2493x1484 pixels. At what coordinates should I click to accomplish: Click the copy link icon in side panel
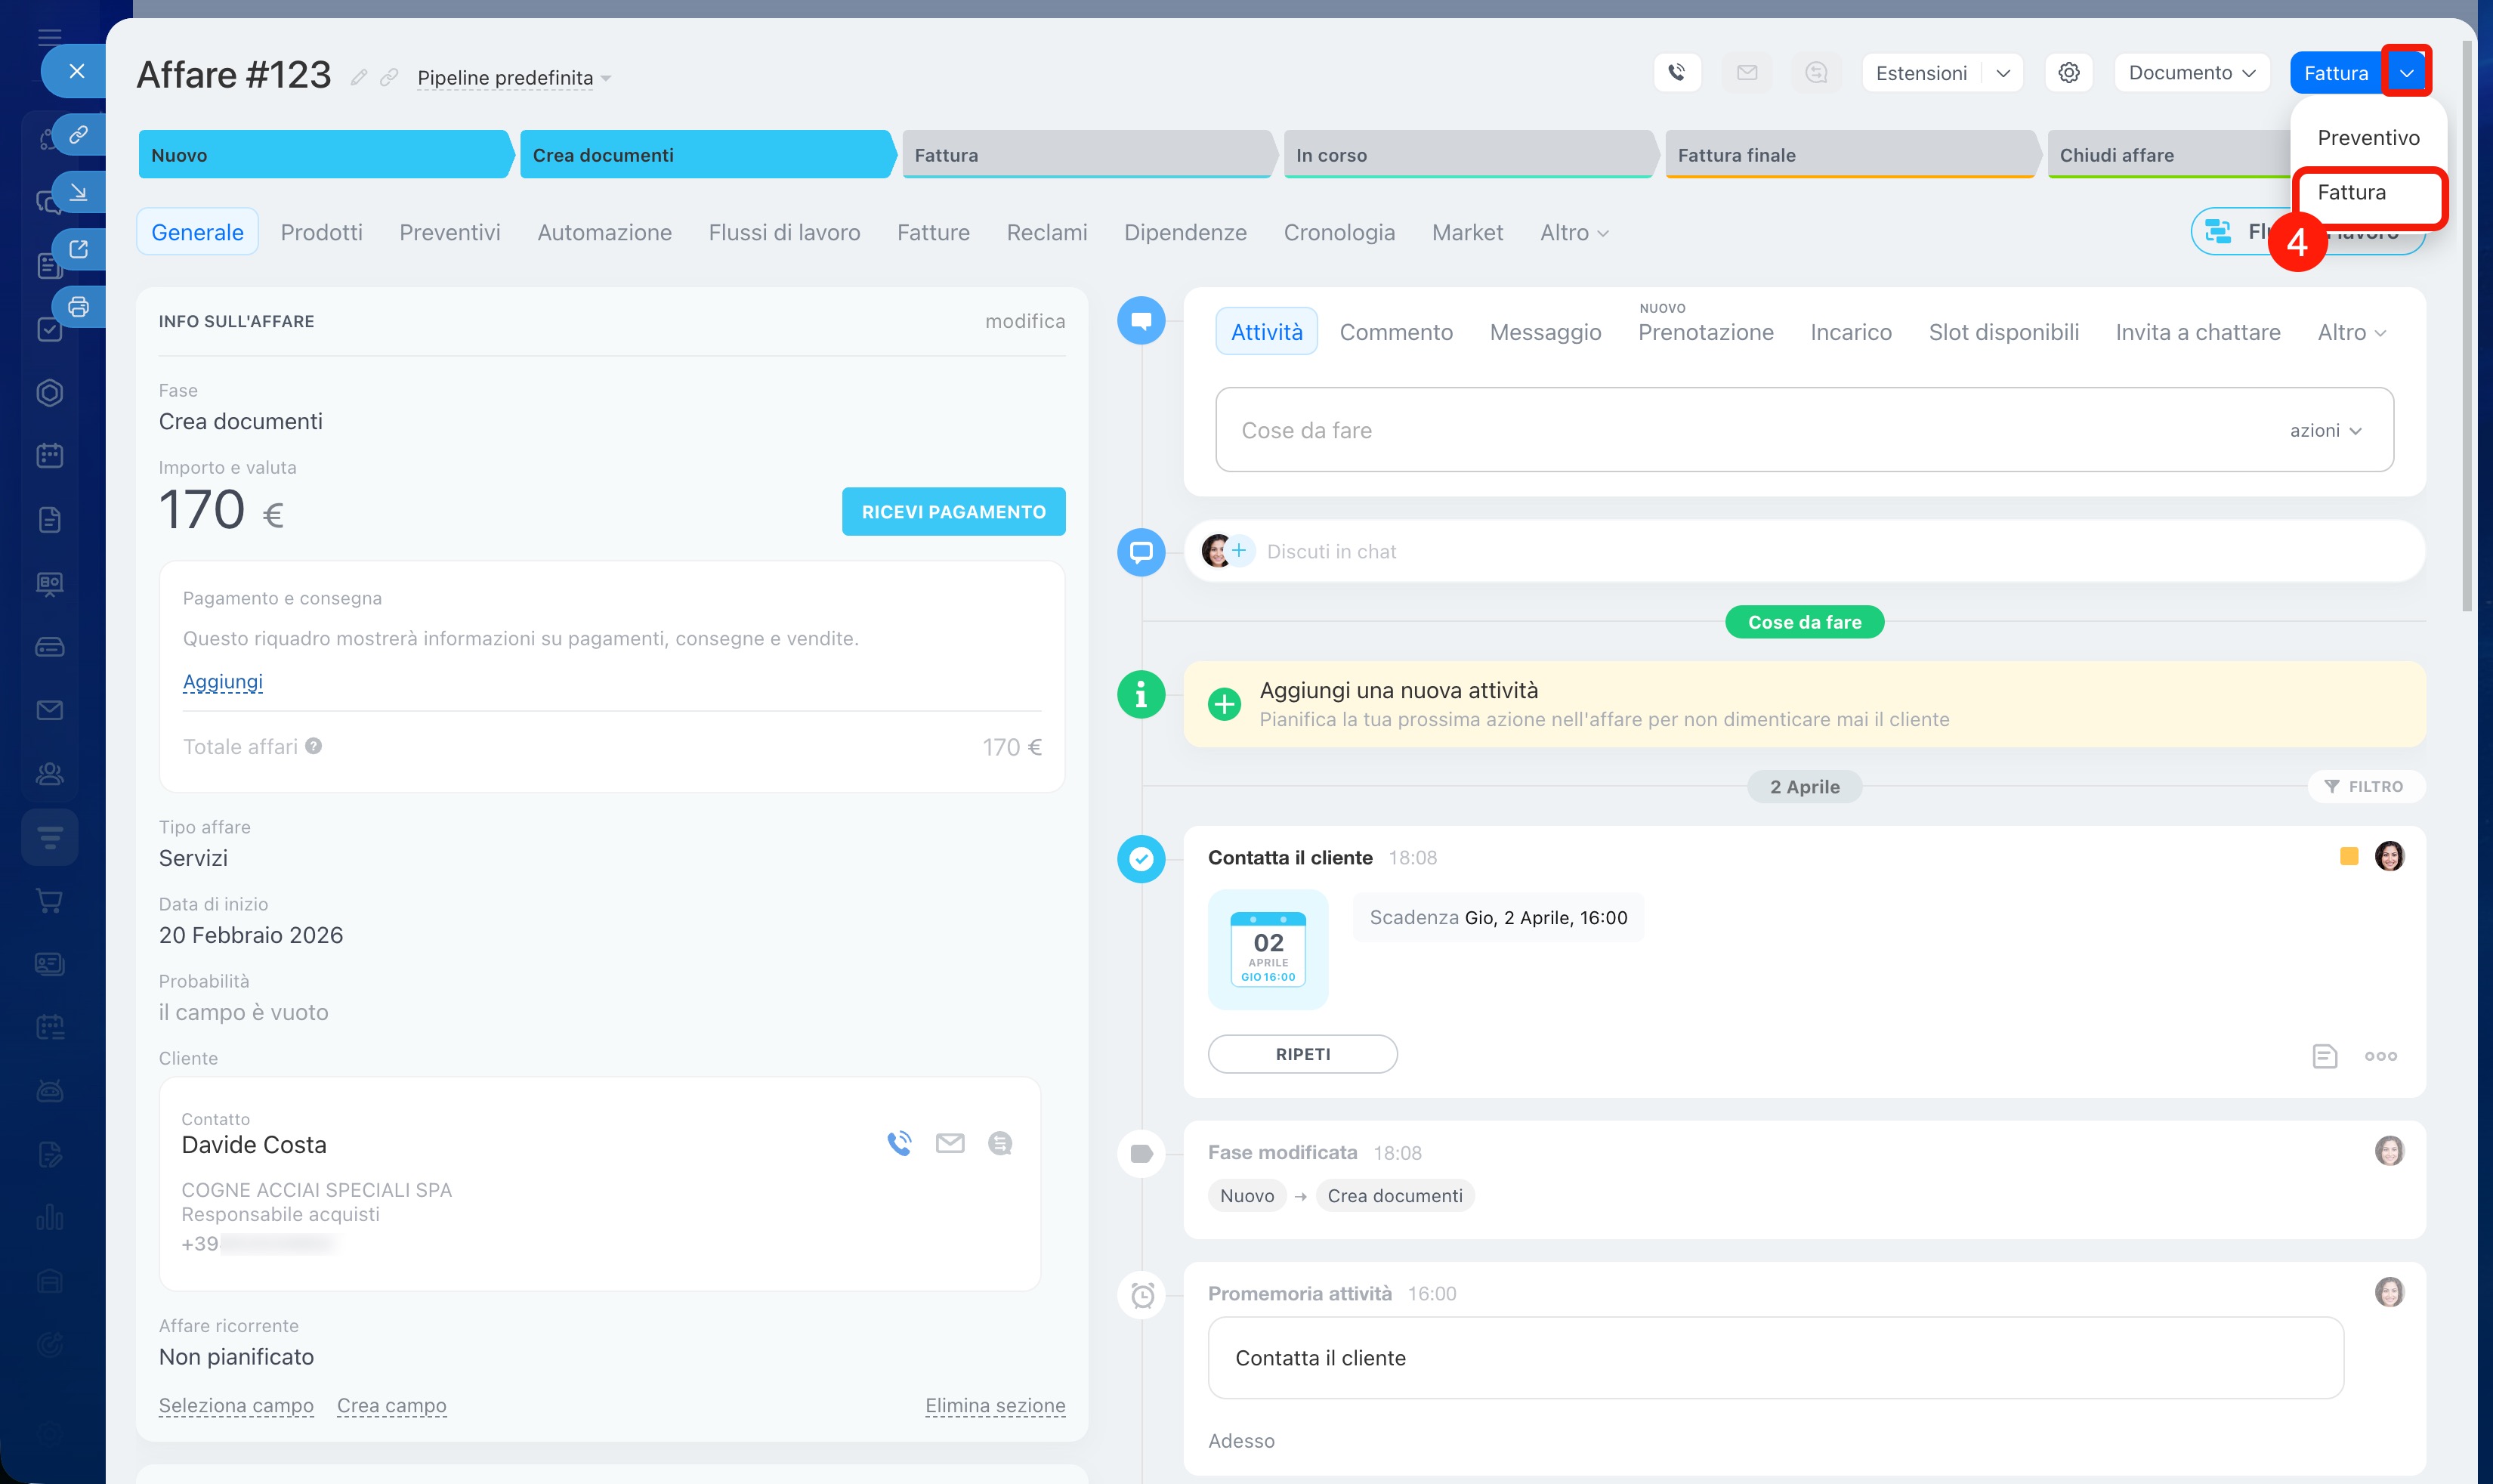click(x=79, y=133)
